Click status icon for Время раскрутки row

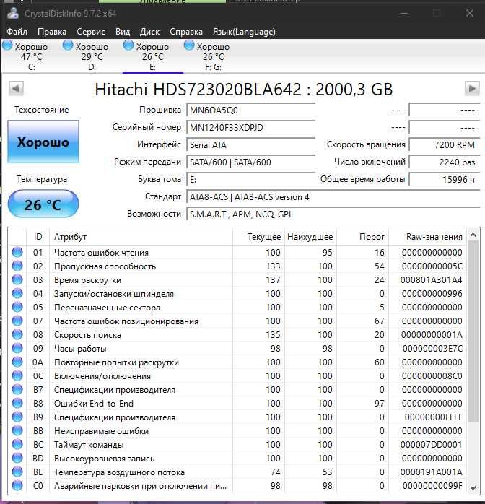[x=17, y=279]
